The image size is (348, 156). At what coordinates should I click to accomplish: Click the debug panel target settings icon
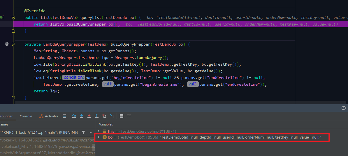click(x=344, y=108)
